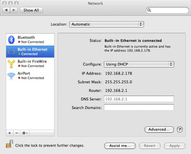
Task: Click the Apply button
Action: tap(174, 146)
